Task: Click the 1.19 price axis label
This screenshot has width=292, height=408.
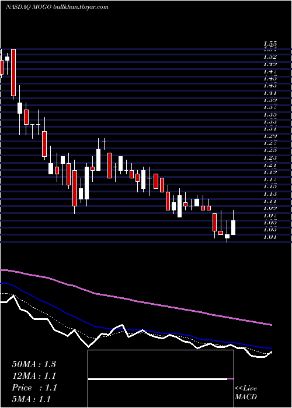Action: click(x=270, y=172)
